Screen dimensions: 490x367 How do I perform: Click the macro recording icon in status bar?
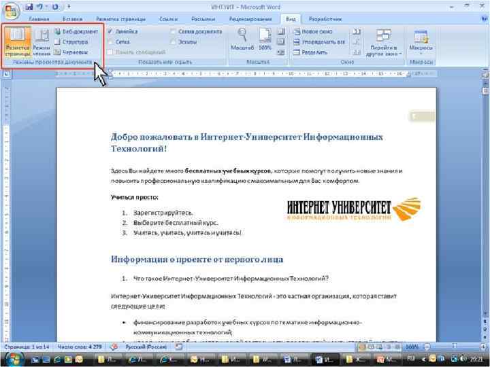179,347
